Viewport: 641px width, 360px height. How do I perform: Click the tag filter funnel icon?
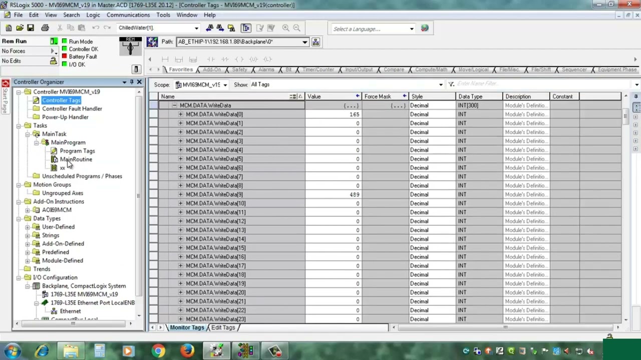pos(451,84)
